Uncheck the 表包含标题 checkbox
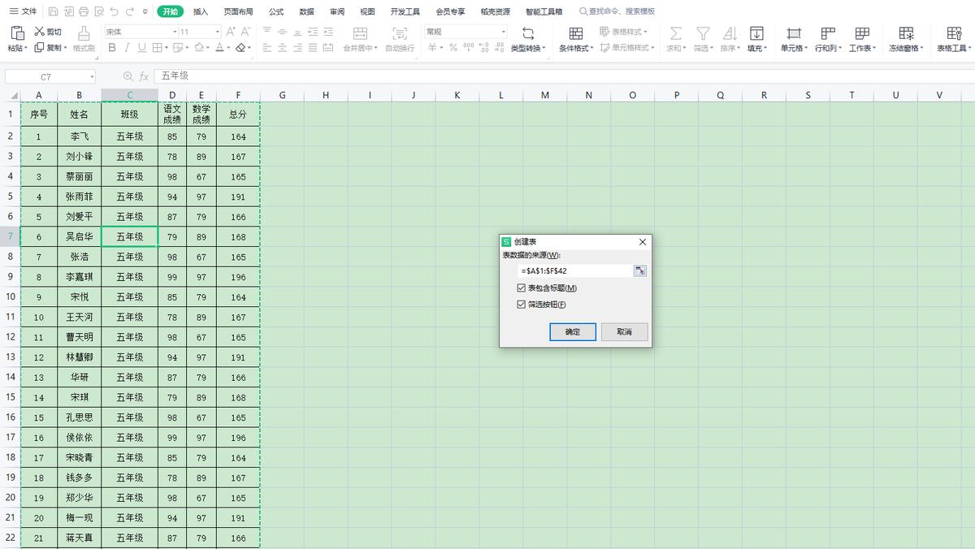Screen dimensions: 975x549 coord(522,288)
